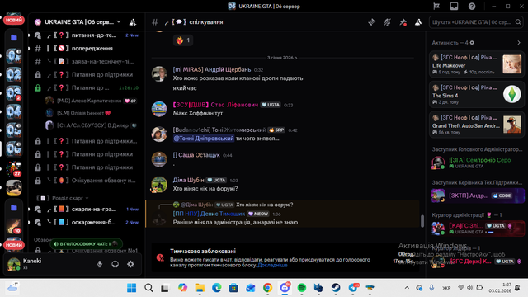Image resolution: width=528 pixels, height=297 pixels.
Task: Click the [КАГС Злі... member entry
Action: click(x=477, y=229)
